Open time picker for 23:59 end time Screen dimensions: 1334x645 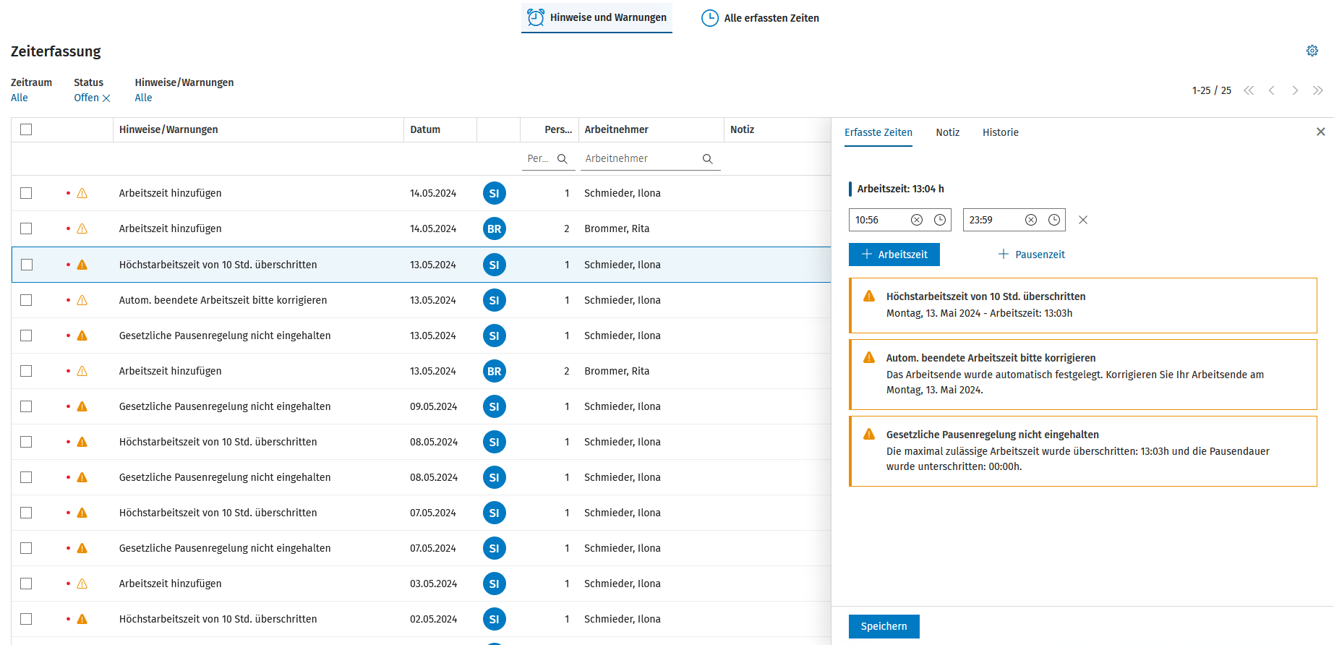[1054, 220]
